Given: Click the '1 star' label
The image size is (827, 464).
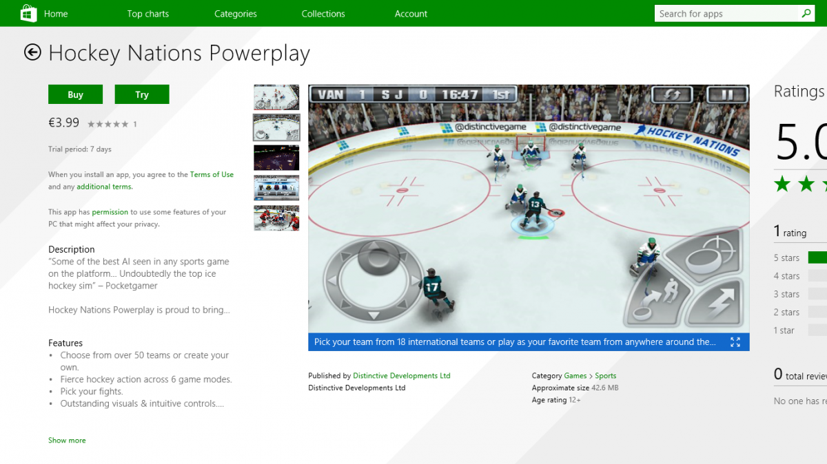Looking at the screenshot, I should 784,330.
